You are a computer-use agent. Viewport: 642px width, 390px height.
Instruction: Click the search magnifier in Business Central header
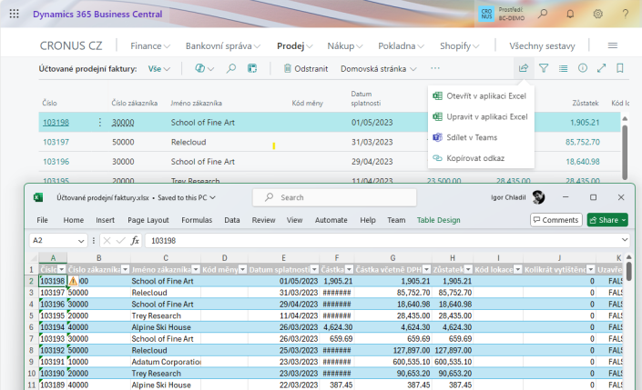point(543,15)
